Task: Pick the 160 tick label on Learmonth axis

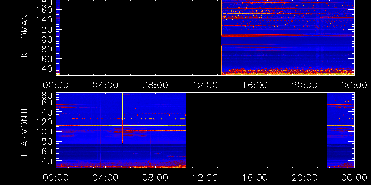Action: (44, 103)
